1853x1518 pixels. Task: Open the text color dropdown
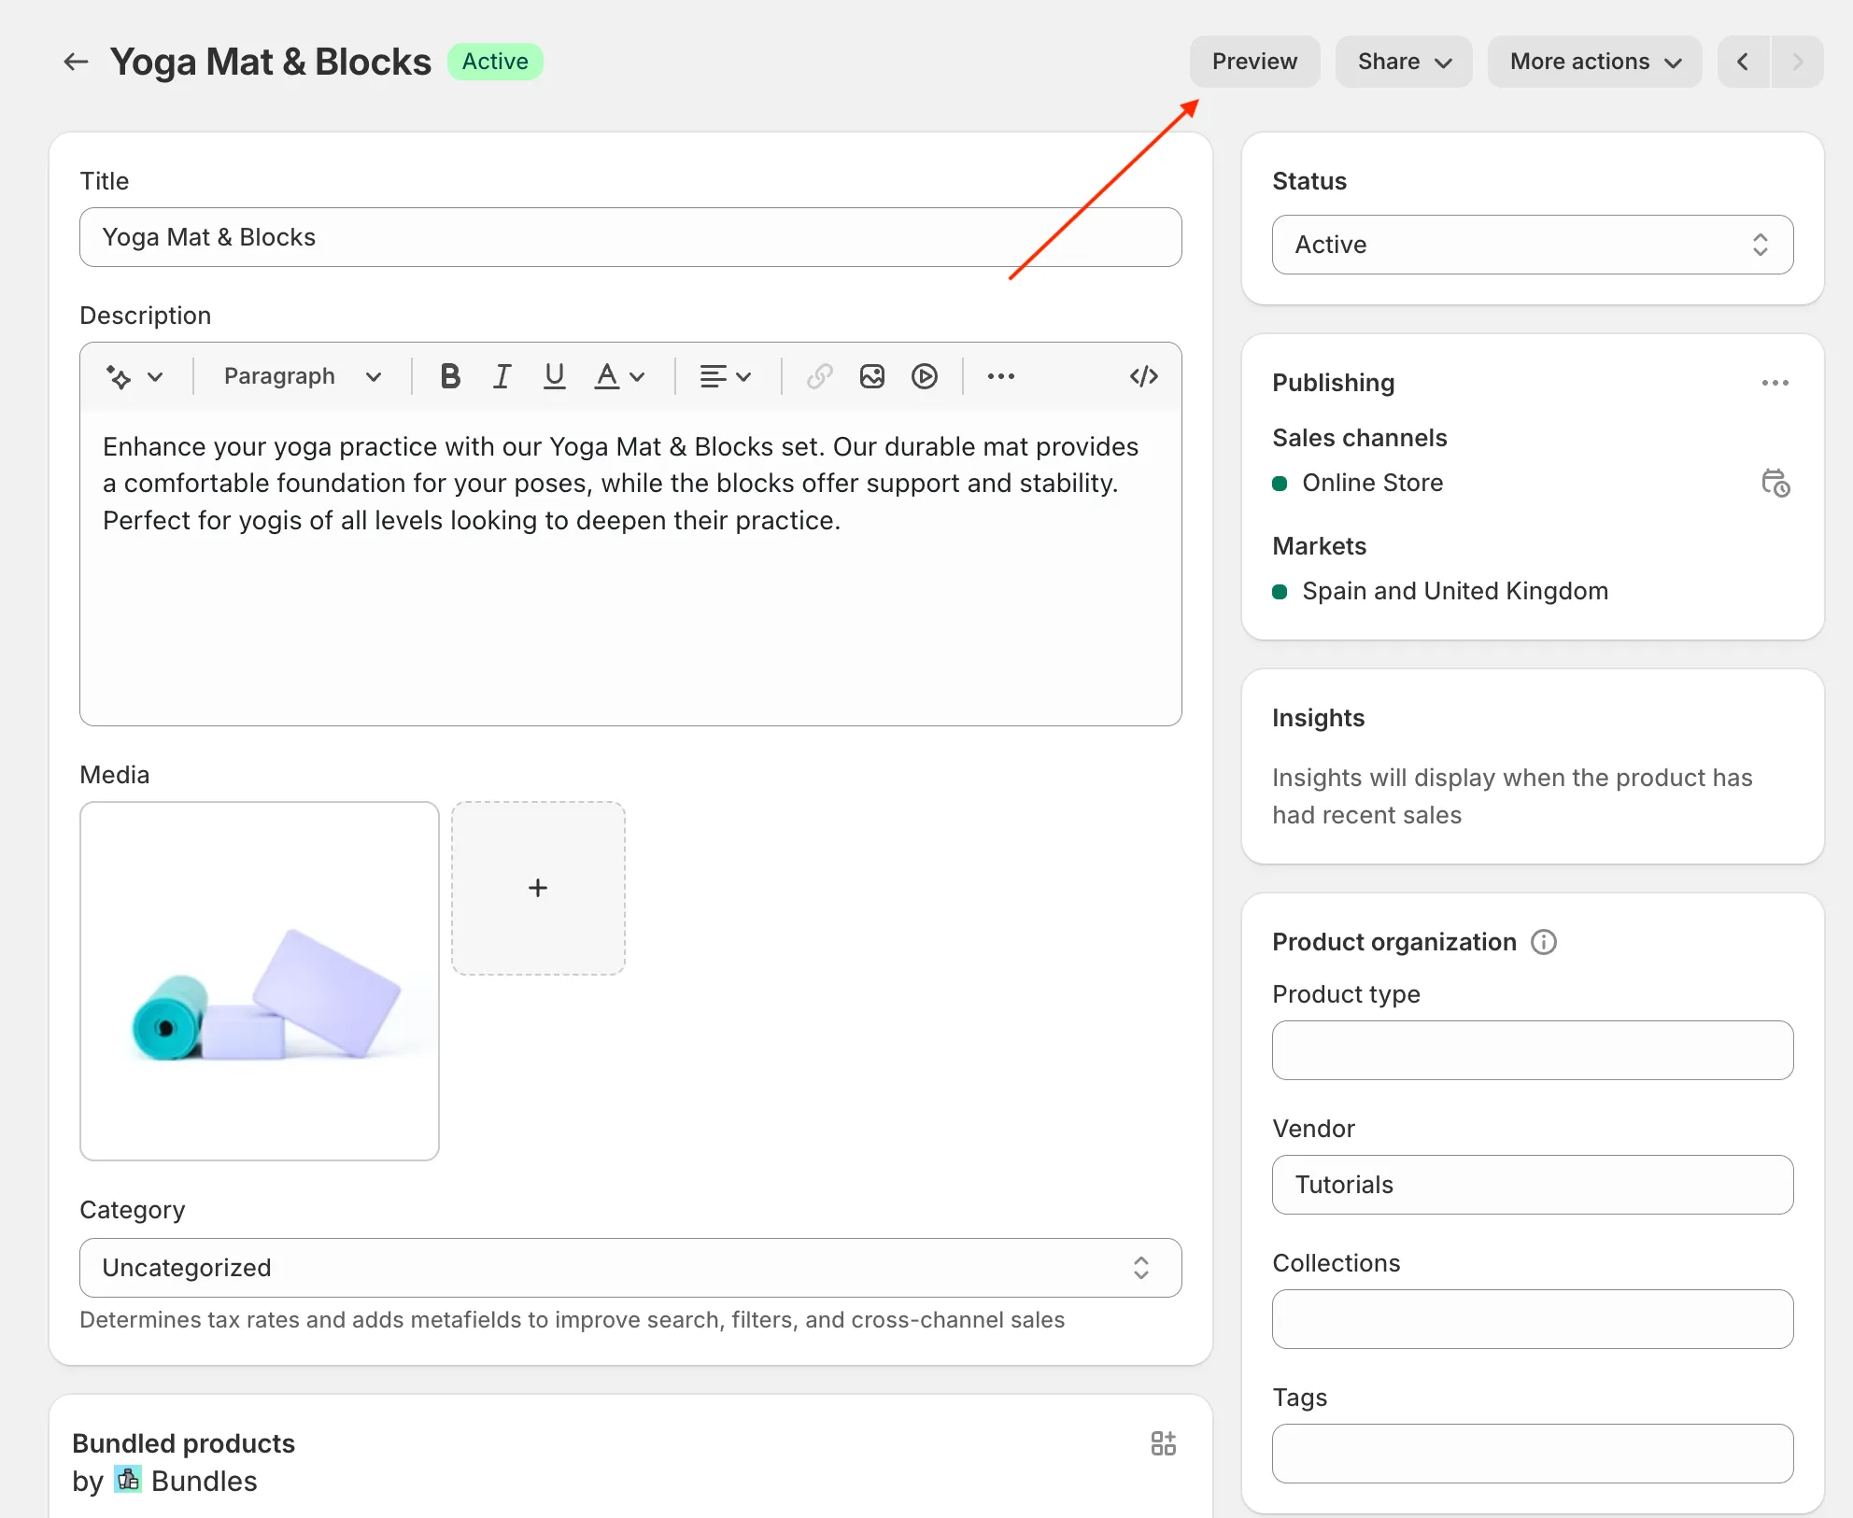point(619,376)
